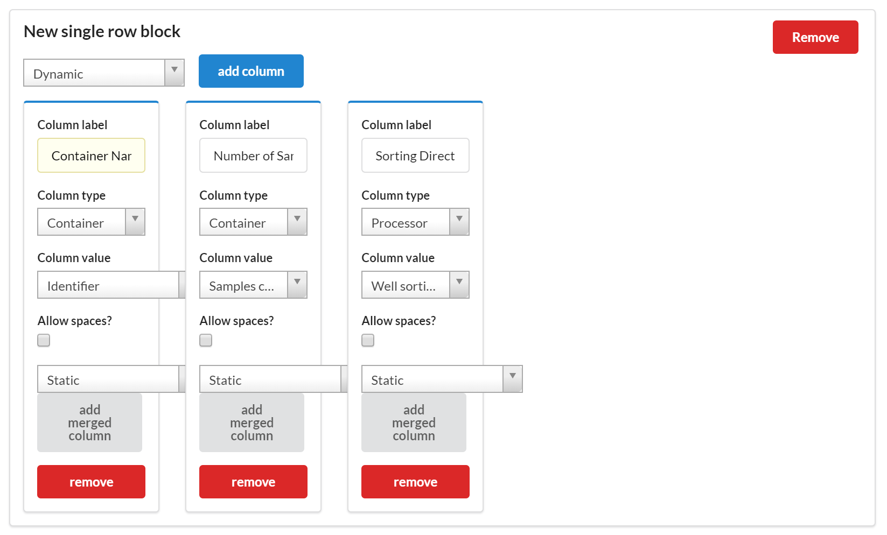This screenshot has width=887, height=535.
Task: Open second column's Container type dropdown
Action: point(253,222)
